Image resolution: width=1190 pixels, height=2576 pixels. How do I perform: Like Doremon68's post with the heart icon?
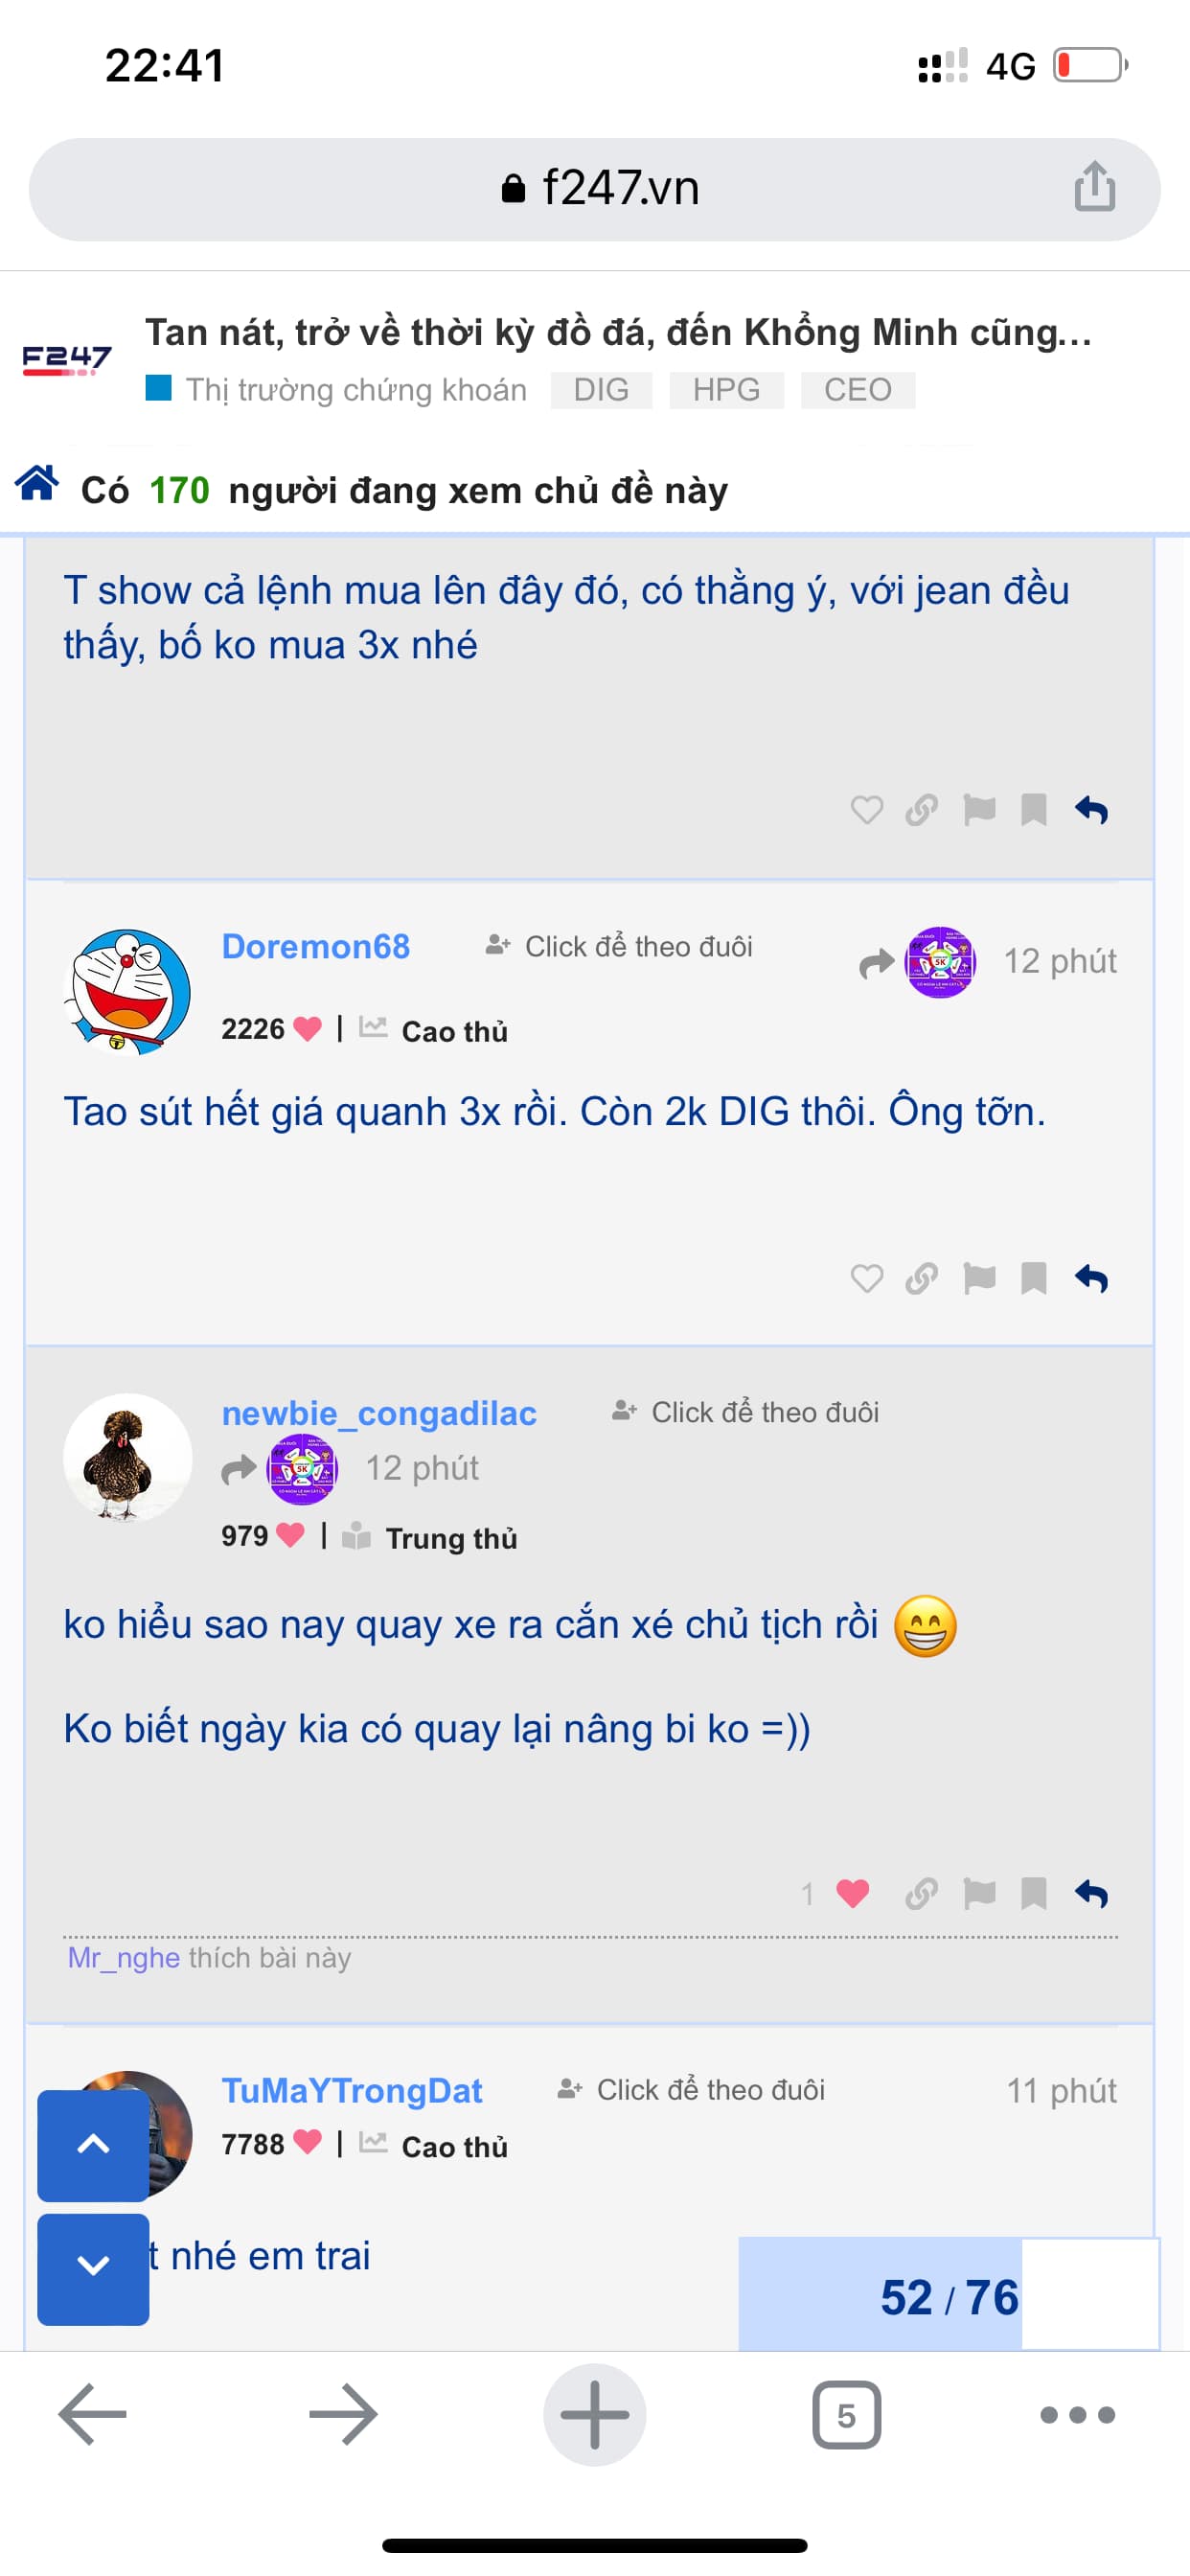click(867, 1278)
